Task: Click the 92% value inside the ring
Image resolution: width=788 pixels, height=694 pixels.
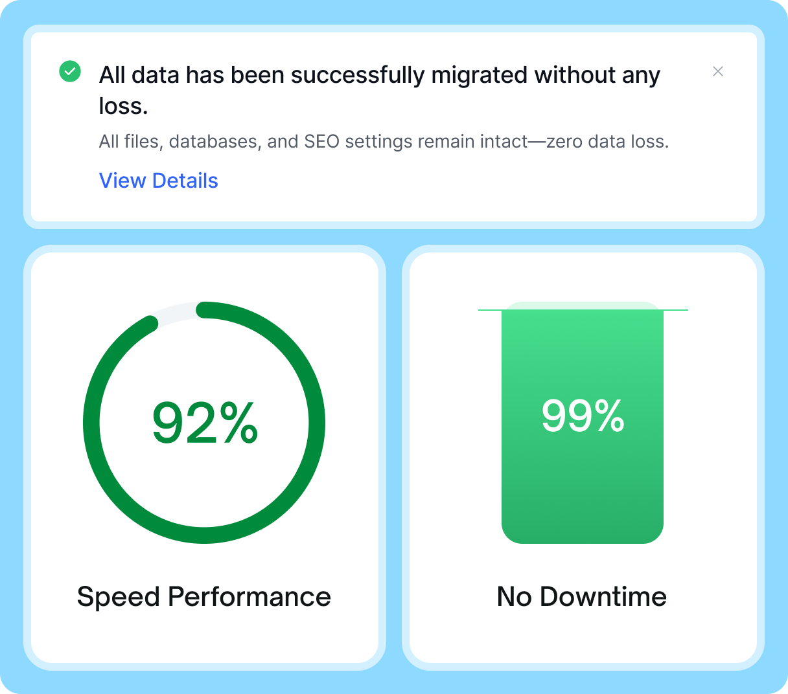Action: 205,423
